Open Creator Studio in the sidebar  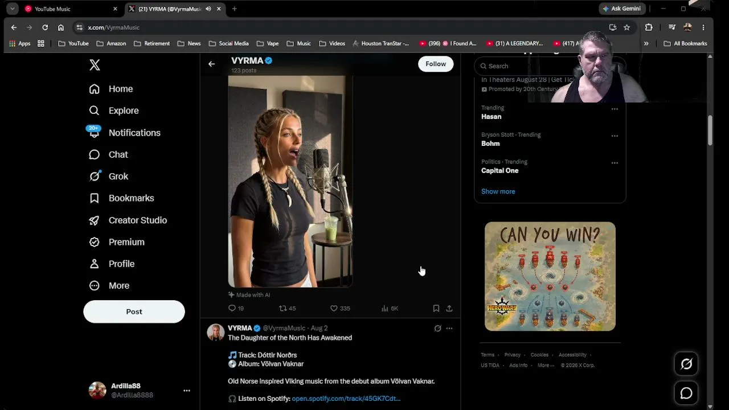pos(128,220)
